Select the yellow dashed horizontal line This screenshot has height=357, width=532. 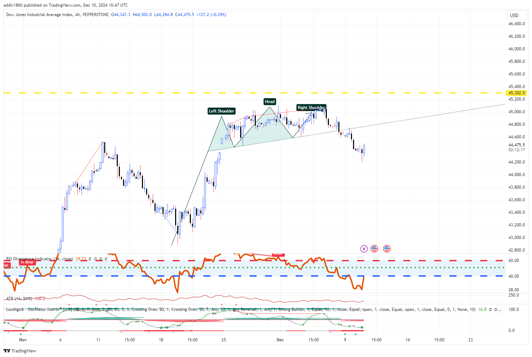[254, 93]
